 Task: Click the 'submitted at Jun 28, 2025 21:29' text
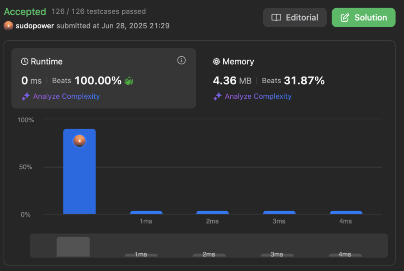tap(113, 26)
